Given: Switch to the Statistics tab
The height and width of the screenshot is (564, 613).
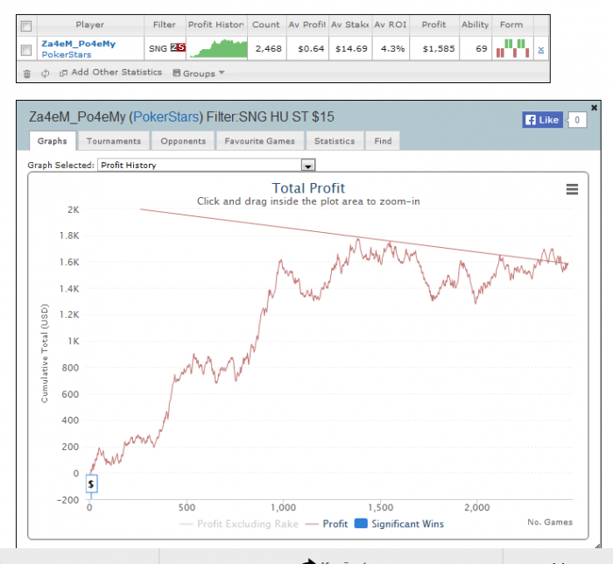Looking at the screenshot, I should (x=335, y=141).
